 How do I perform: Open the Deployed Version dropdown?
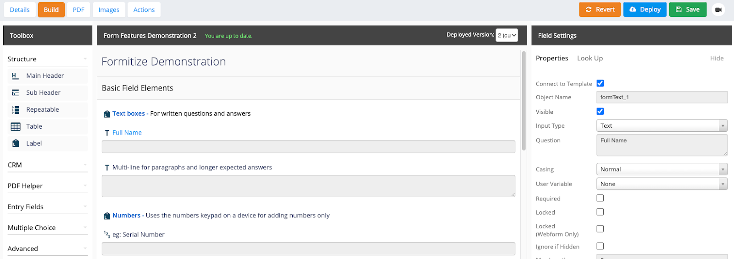507,35
